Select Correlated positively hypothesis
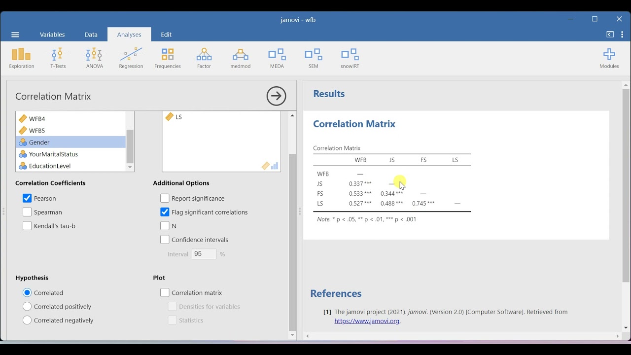 (x=27, y=307)
